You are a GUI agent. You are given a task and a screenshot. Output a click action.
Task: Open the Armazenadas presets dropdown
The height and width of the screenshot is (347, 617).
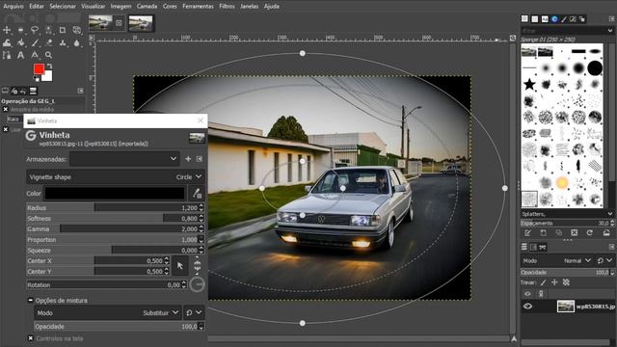[x=124, y=159]
